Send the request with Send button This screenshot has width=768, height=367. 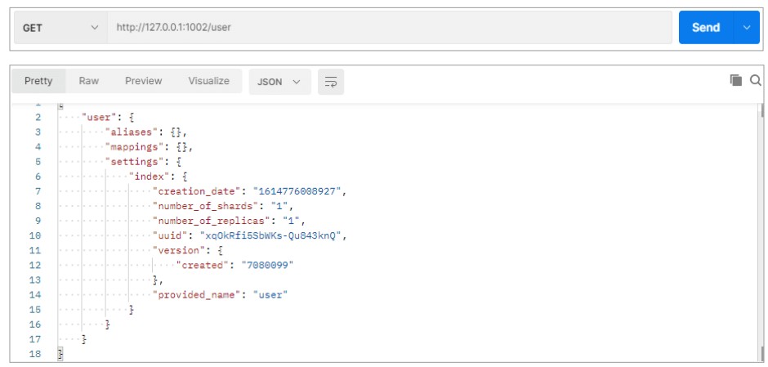[x=706, y=28]
